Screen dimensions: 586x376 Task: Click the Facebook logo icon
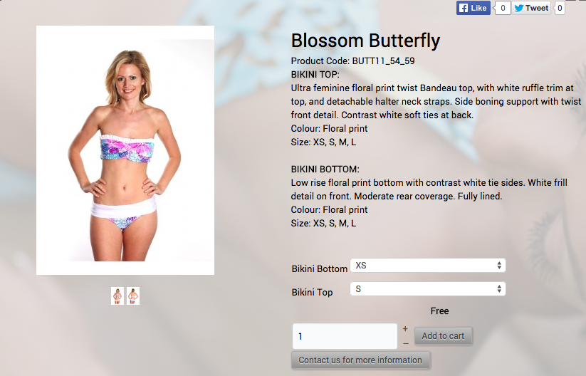point(464,8)
